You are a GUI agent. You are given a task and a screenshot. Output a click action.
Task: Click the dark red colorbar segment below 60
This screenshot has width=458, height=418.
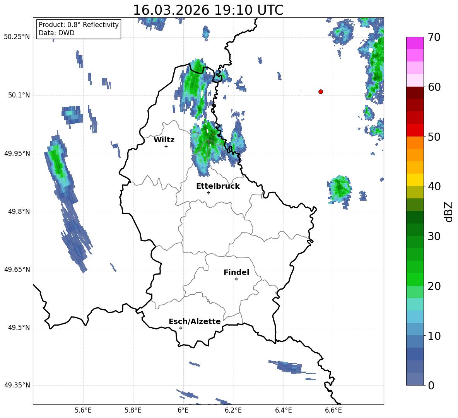415,93
